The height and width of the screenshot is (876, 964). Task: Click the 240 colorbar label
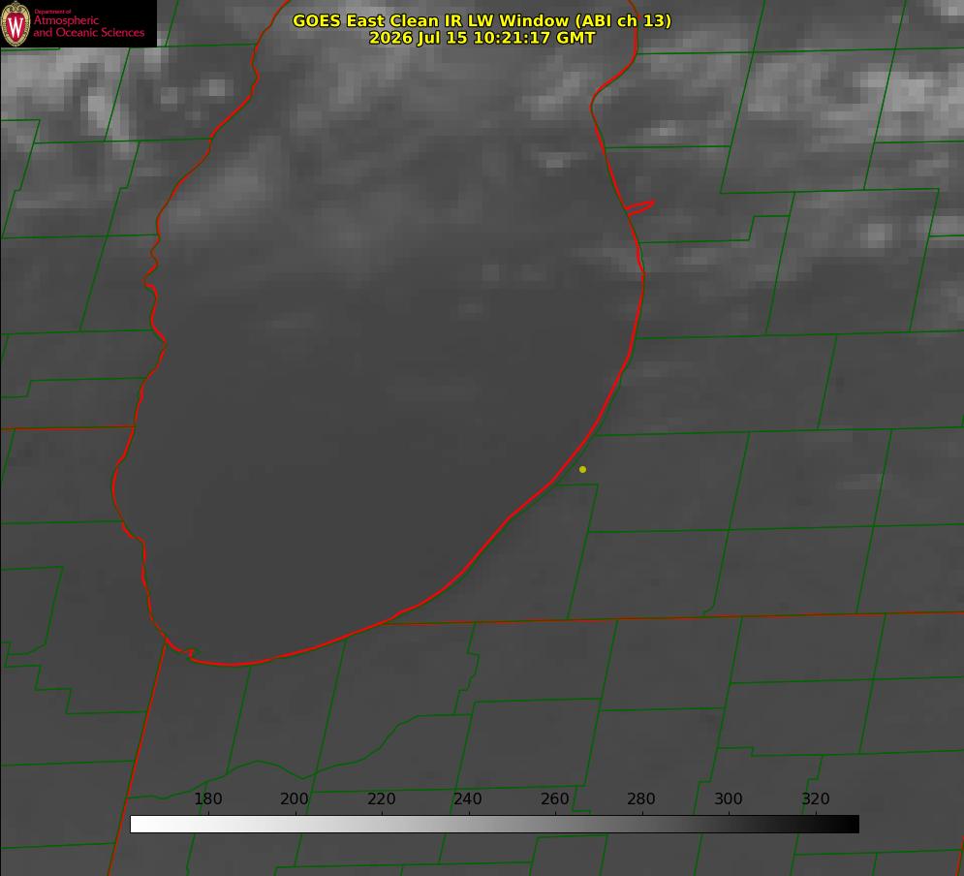[x=468, y=798]
